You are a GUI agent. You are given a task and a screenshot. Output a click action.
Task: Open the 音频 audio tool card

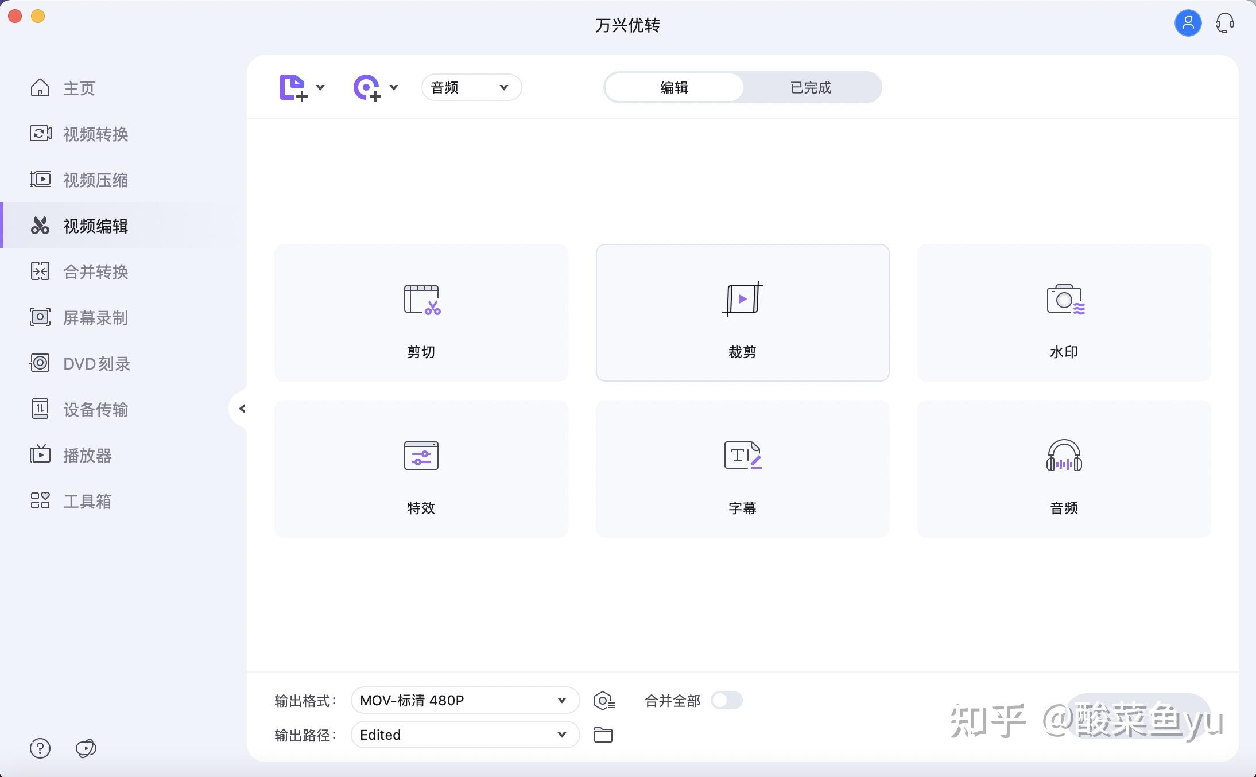(x=1064, y=469)
